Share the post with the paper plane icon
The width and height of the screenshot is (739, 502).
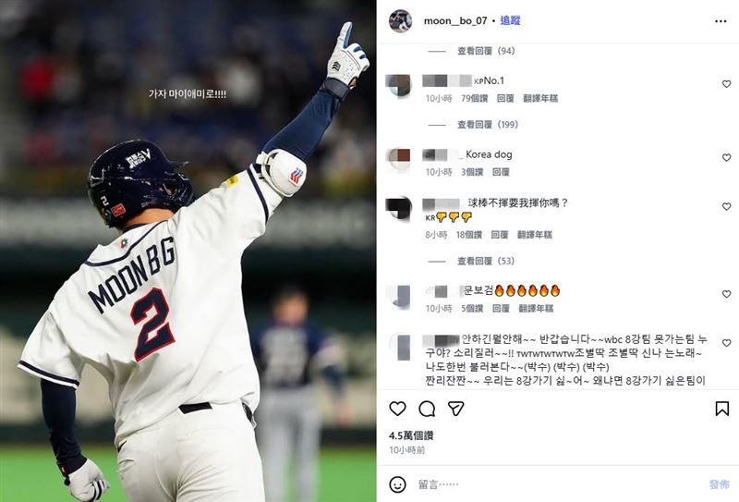[x=455, y=409]
